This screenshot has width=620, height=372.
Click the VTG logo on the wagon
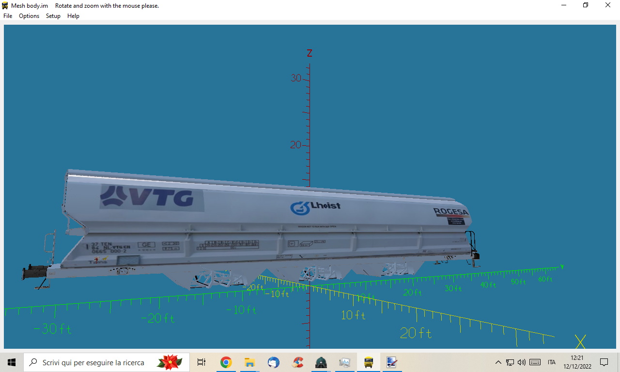(152, 197)
